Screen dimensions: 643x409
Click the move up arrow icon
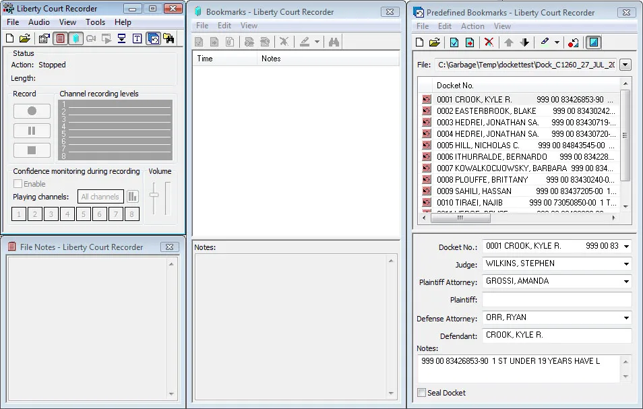(x=509, y=42)
